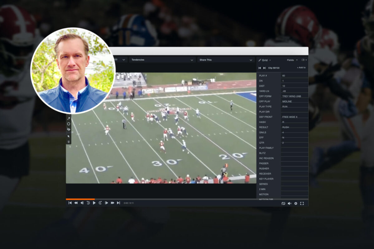Toggle clip loop playback
This screenshot has width=374, height=249.
point(283,203)
